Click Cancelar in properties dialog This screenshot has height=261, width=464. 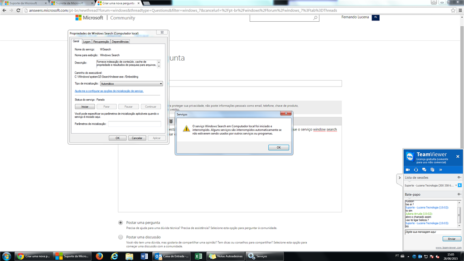[137, 138]
